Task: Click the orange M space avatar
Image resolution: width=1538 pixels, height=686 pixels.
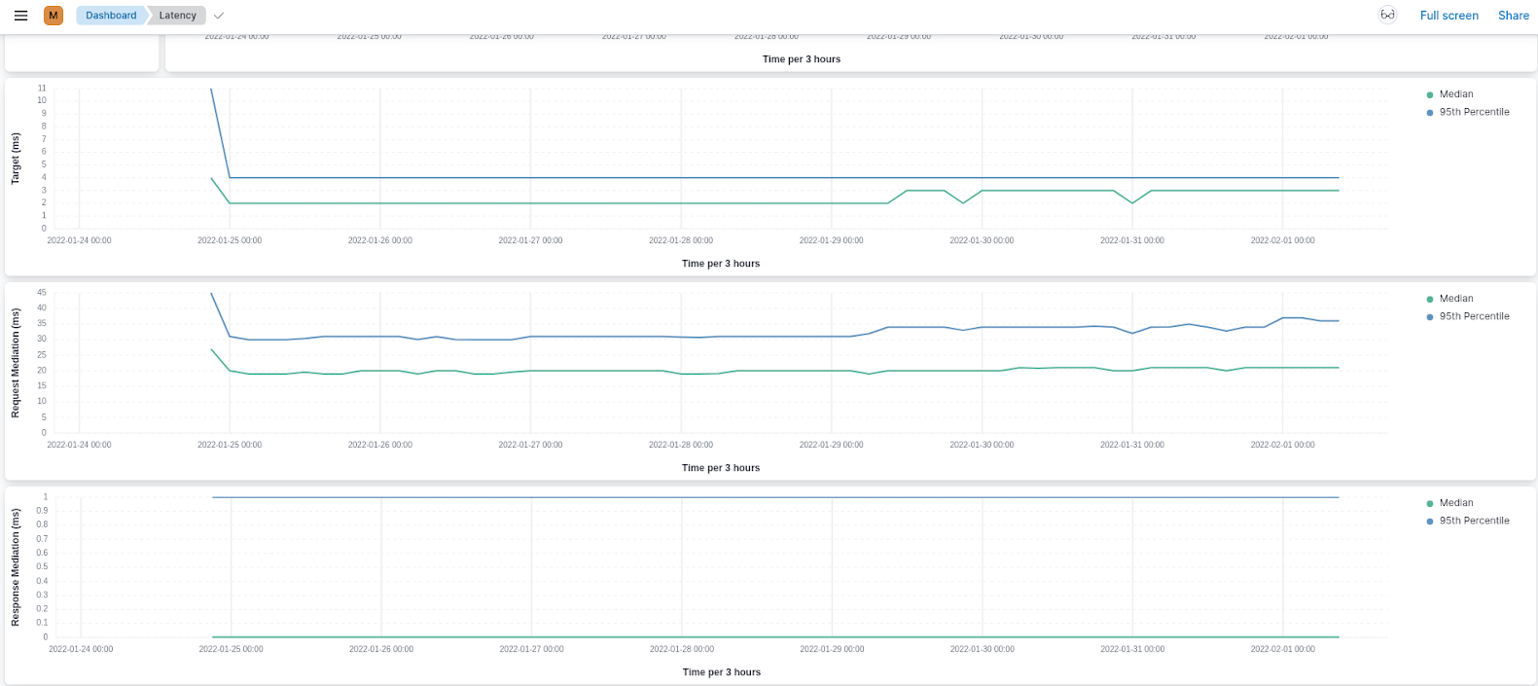Action: click(54, 16)
